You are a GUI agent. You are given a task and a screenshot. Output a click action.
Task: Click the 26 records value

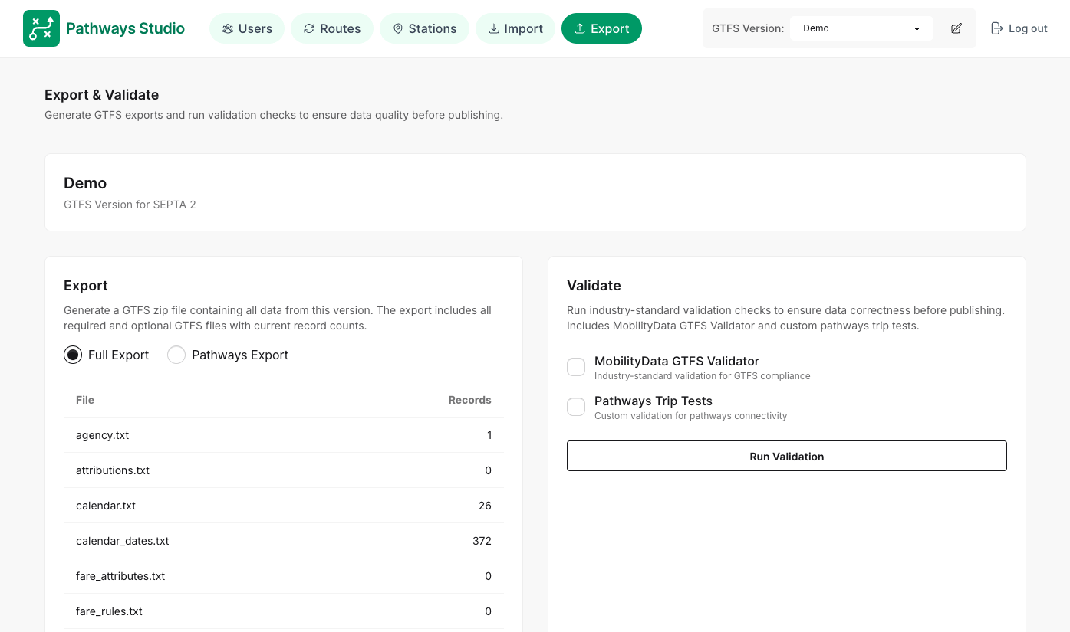485,506
